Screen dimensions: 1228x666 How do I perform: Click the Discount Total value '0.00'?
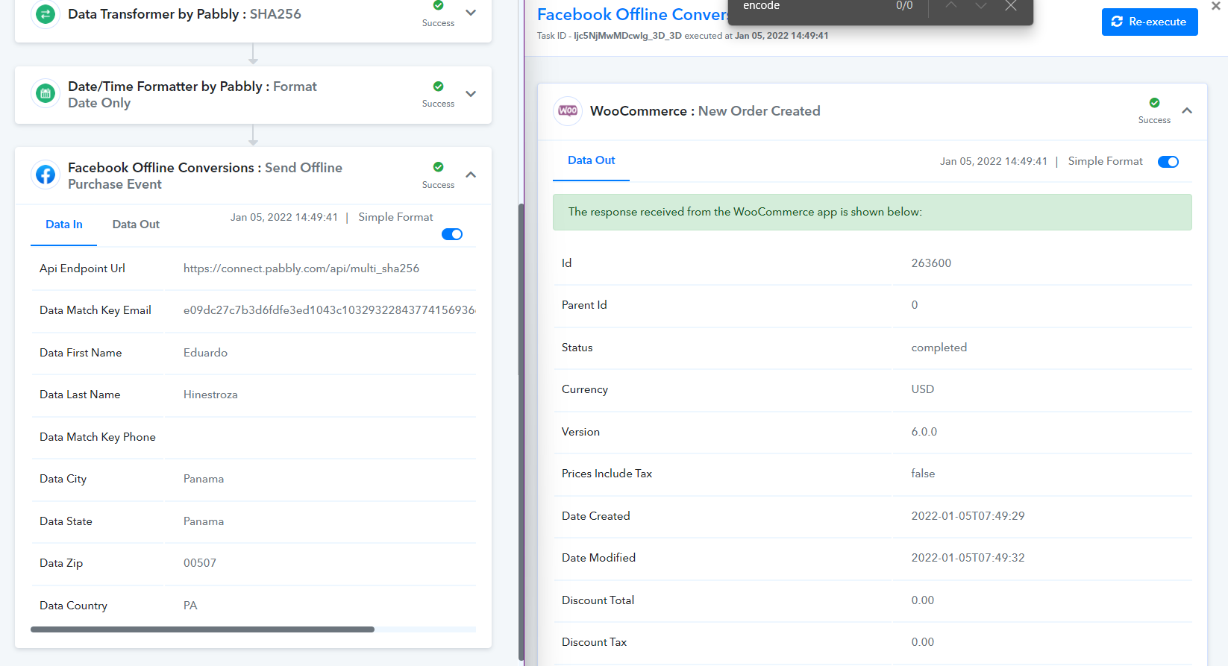tap(923, 600)
